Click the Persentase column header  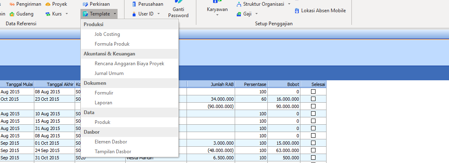click(x=251, y=84)
